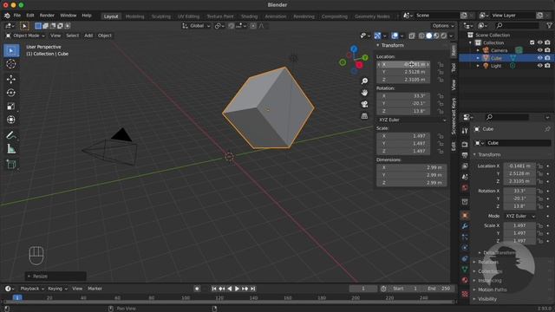Lock Rotation Z in sidebar
The image size is (555, 312).
tap(441, 111)
